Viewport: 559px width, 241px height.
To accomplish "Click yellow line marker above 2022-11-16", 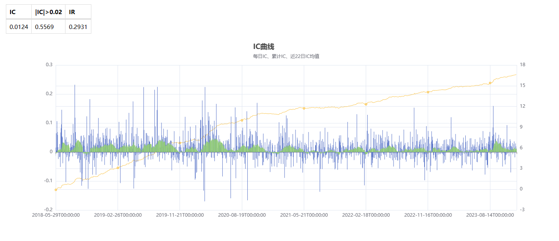I will tap(428, 92).
